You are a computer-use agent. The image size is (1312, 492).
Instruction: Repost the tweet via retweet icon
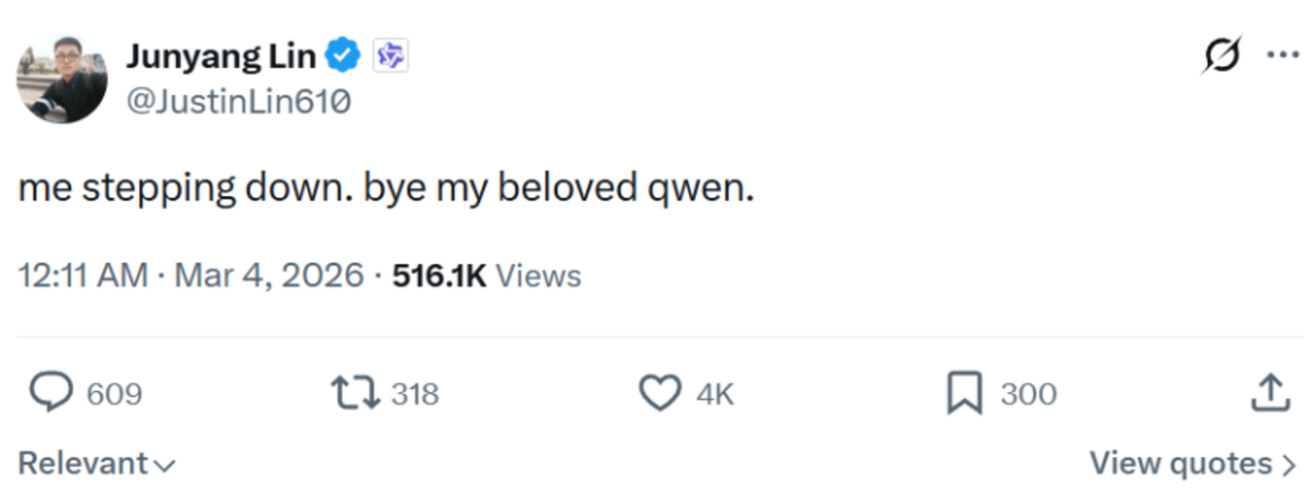pos(357,394)
